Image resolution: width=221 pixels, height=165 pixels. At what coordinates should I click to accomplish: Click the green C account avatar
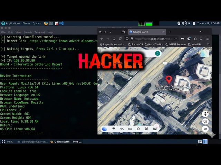[157, 53]
